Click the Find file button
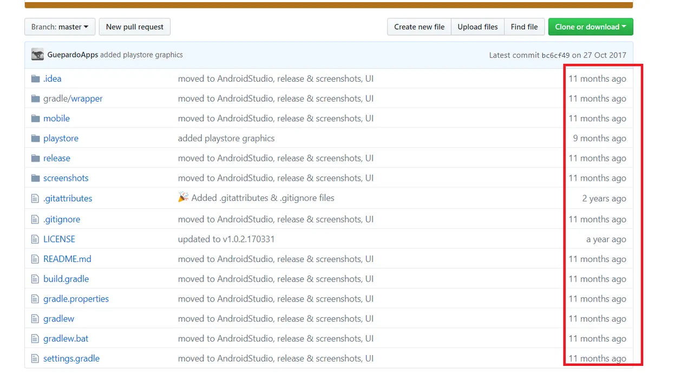The width and height of the screenshot is (693, 374). pyautogui.click(x=524, y=27)
